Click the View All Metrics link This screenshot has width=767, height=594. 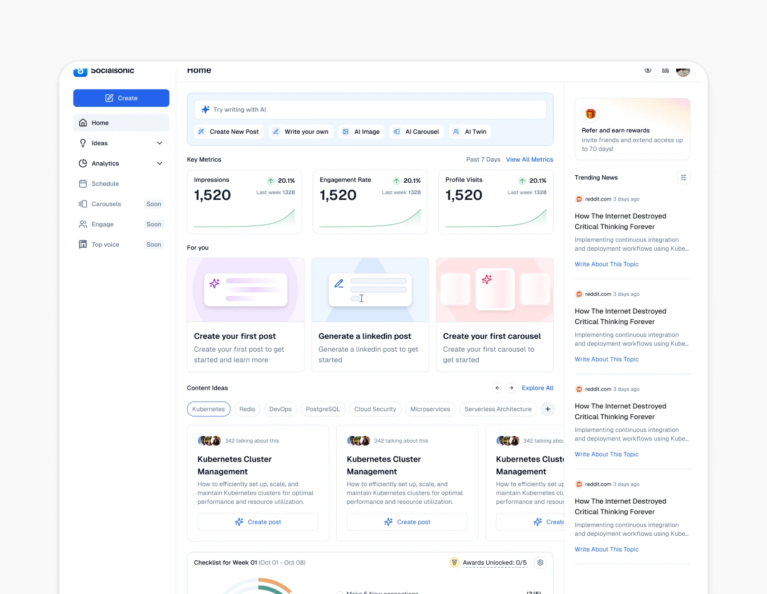pyautogui.click(x=530, y=159)
